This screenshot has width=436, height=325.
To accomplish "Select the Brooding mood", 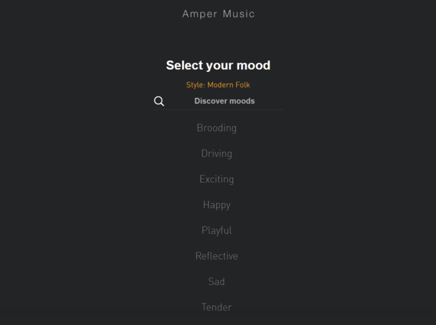I will (217, 128).
